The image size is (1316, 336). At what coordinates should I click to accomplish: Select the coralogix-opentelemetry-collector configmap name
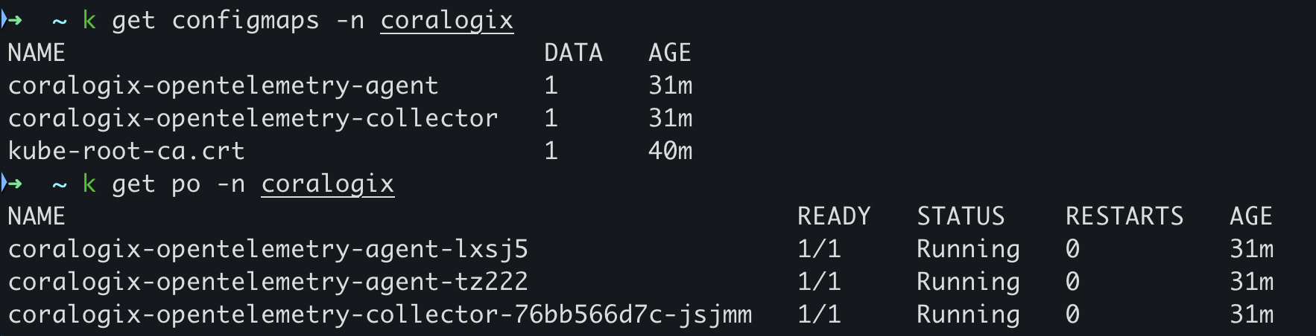[253, 119]
